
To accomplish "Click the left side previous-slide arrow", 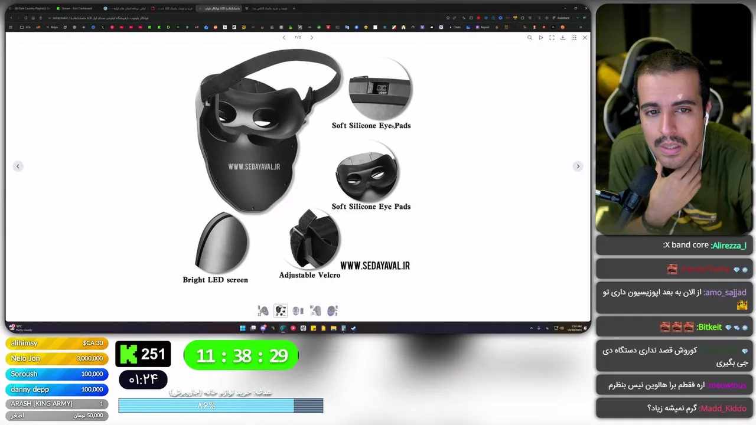I will [x=18, y=166].
